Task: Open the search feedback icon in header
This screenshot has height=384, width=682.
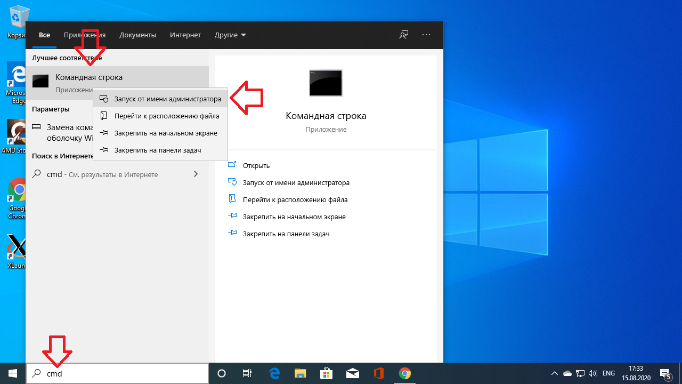Action: [404, 35]
